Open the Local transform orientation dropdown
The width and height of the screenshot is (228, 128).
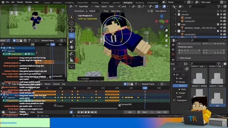coord(124,6)
